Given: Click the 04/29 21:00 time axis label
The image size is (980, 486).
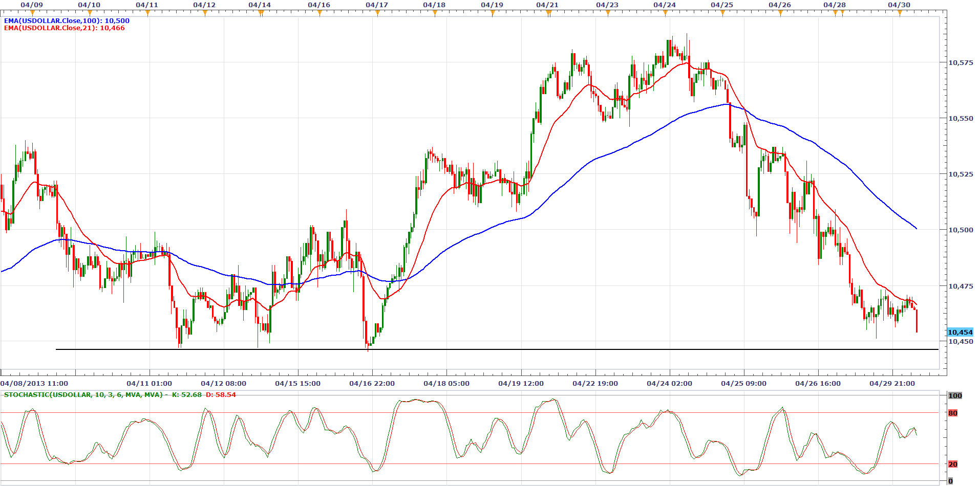Looking at the screenshot, I should (x=892, y=383).
